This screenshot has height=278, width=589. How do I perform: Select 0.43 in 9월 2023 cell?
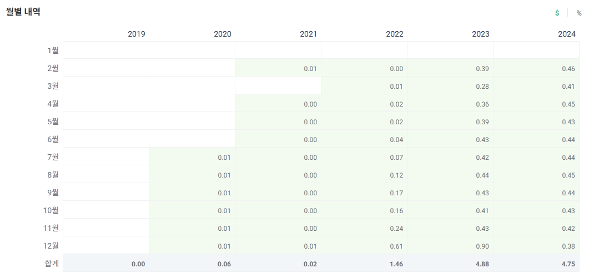pos(482,193)
